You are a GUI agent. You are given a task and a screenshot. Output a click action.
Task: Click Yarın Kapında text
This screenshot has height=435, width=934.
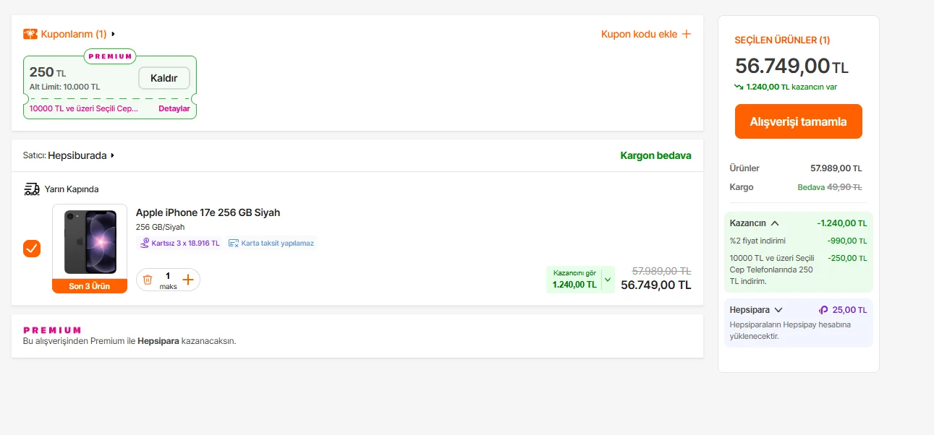tap(72, 189)
